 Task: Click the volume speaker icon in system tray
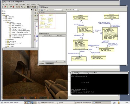(114, 103)
